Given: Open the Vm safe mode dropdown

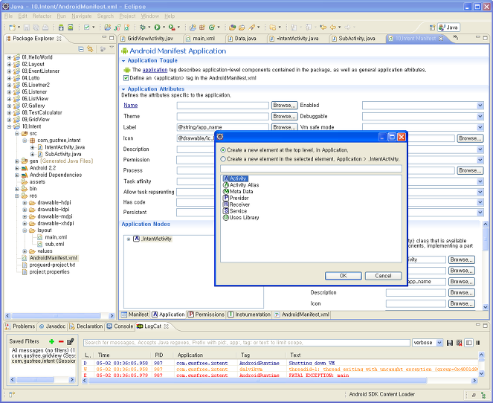Looking at the screenshot, I should [480, 128].
